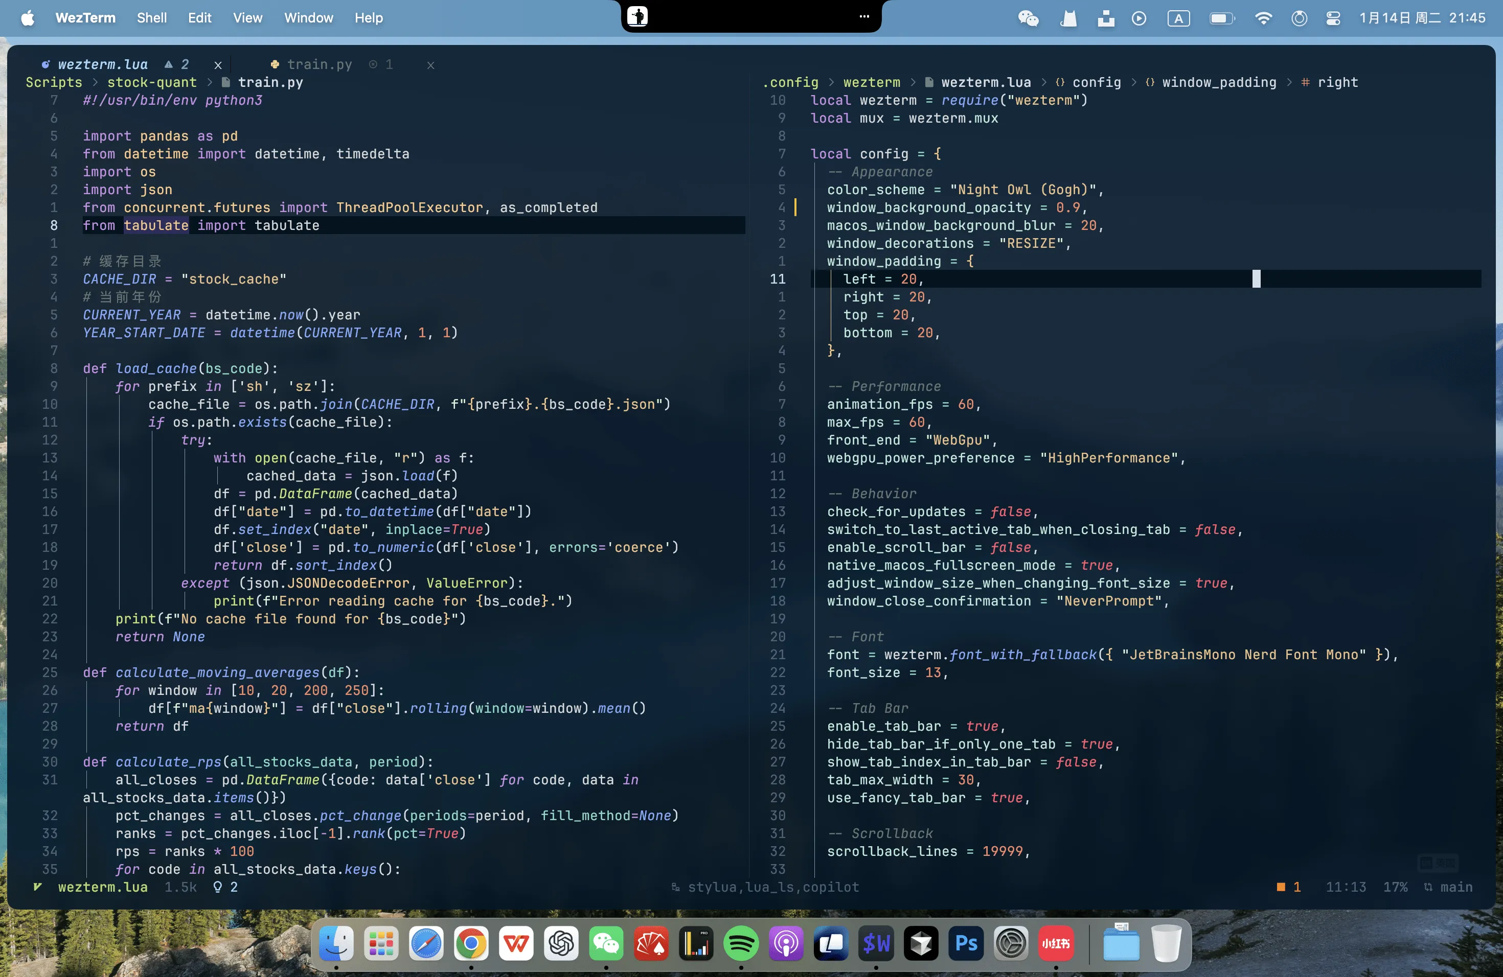Click the Python logo on the train.py tab
The width and height of the screenshot is (1503, 977).
[276, 65]
